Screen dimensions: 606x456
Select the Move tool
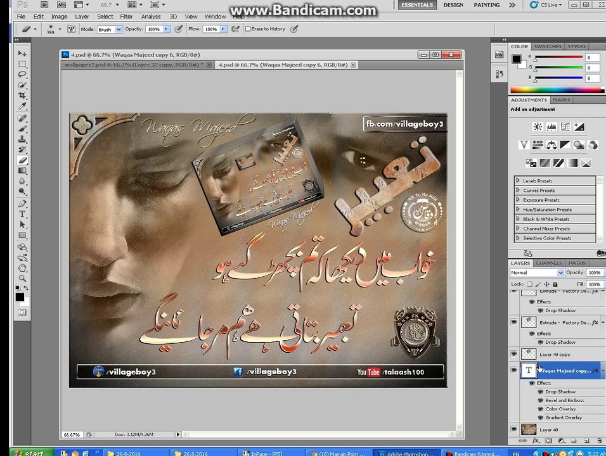coord(22,53)
